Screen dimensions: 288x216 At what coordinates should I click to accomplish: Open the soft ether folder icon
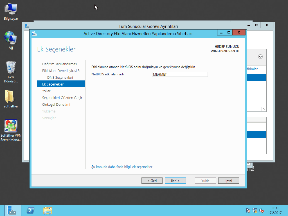11,97
